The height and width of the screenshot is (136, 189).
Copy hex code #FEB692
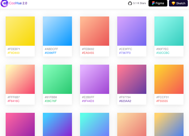(x=88, y=49)
